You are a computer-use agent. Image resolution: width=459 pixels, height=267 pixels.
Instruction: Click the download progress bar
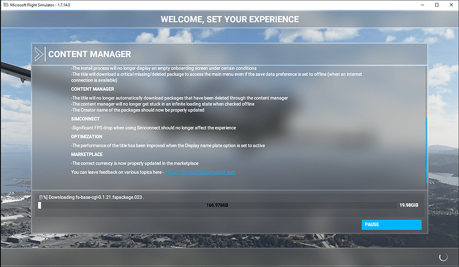(217, 205)
